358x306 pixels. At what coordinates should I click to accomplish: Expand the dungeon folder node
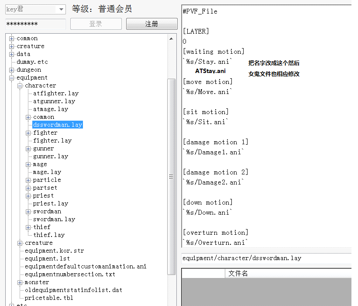click(x=12, y=70)
